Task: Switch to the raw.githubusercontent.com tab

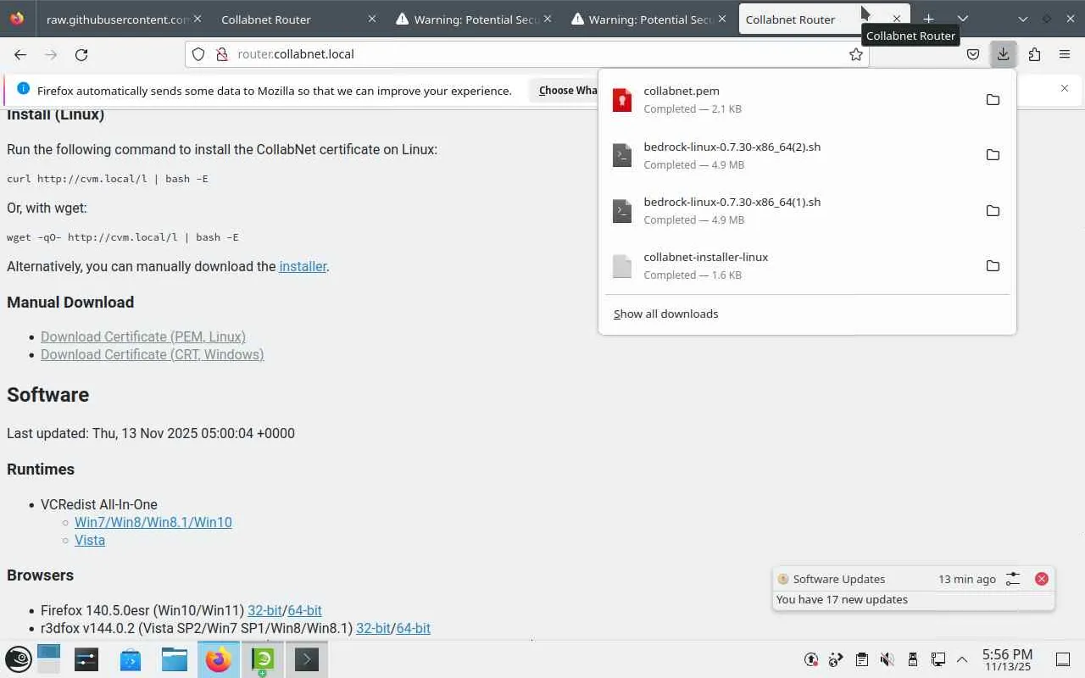Action: pos(118,19)
